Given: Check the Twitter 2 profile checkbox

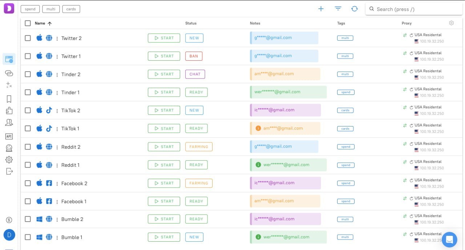Looking at the screenshot, I should click(28, 38).
